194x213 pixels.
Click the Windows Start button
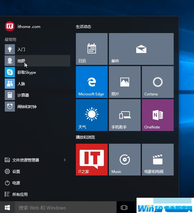click(7, 208)
